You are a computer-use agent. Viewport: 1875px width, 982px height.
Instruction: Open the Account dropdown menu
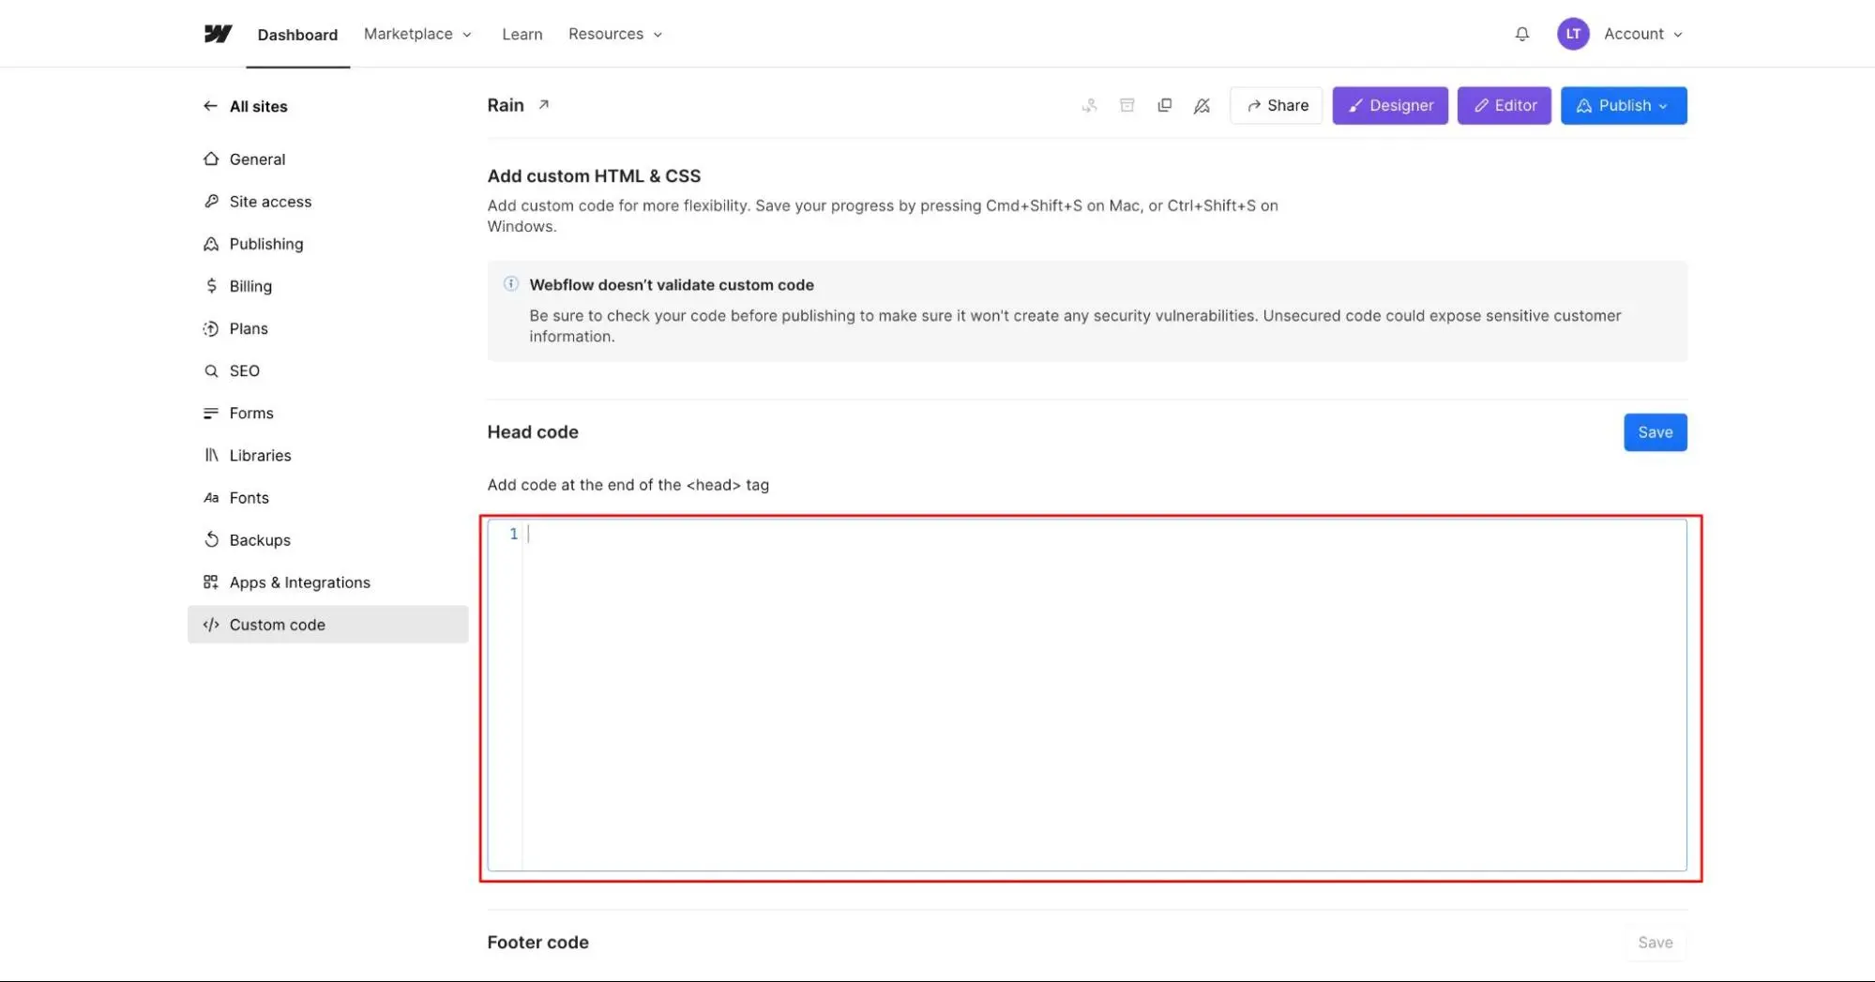[x=1642, y=34]
